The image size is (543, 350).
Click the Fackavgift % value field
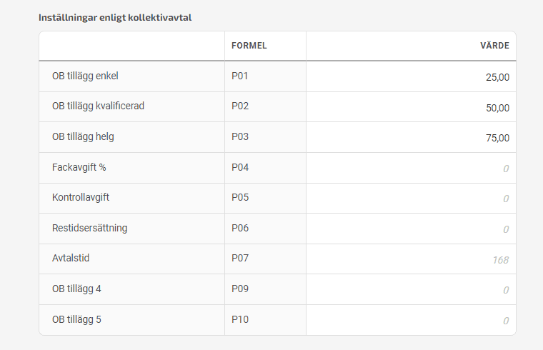pyautogui.click(x=411, y=168)
